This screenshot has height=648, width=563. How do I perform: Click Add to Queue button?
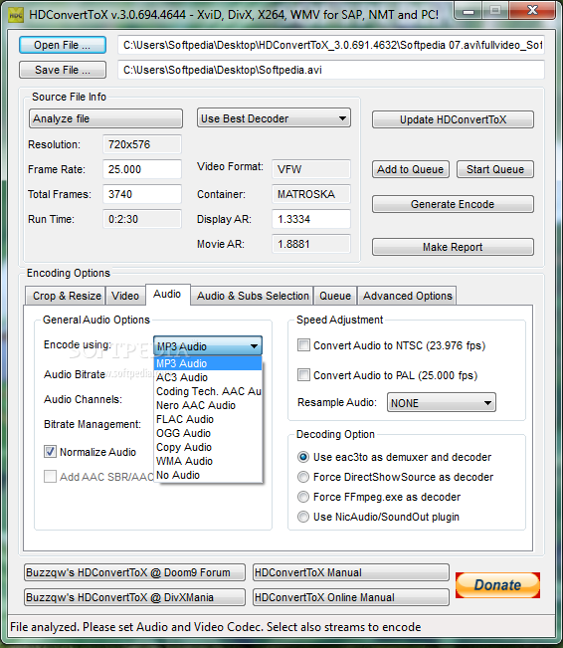click(x=411, y=169)
